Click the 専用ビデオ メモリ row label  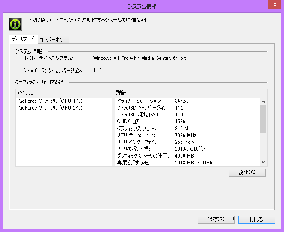click(134, 162)
